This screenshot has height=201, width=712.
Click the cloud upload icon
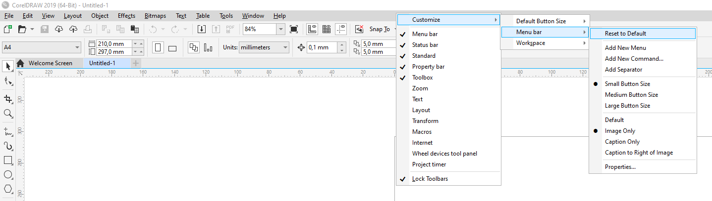coord(73,29)
